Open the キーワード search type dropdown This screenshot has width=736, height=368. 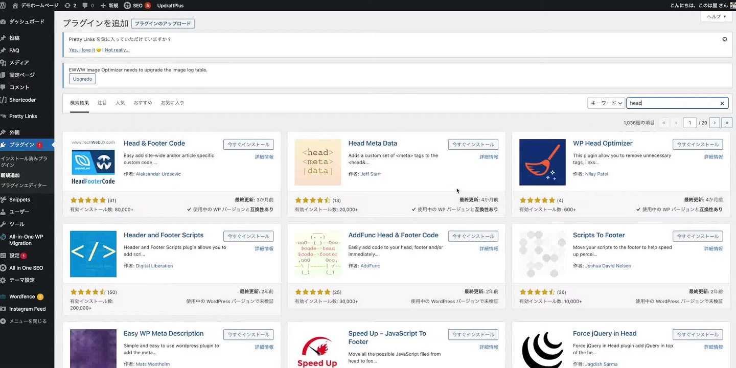pos(606,103)
